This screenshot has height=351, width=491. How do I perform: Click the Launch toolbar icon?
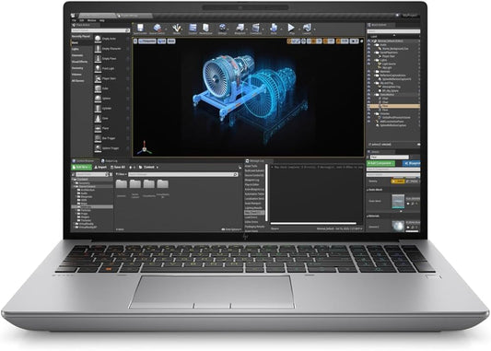click(307, 28)
